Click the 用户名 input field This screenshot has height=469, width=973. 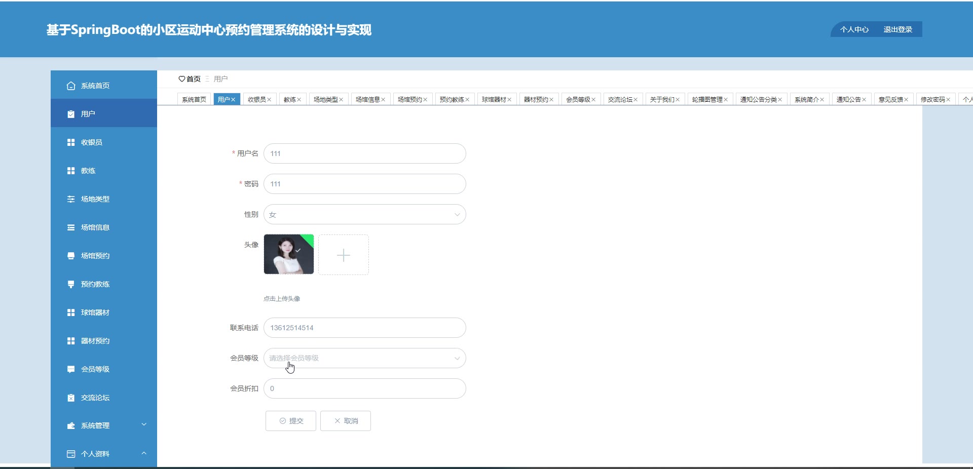365,153
